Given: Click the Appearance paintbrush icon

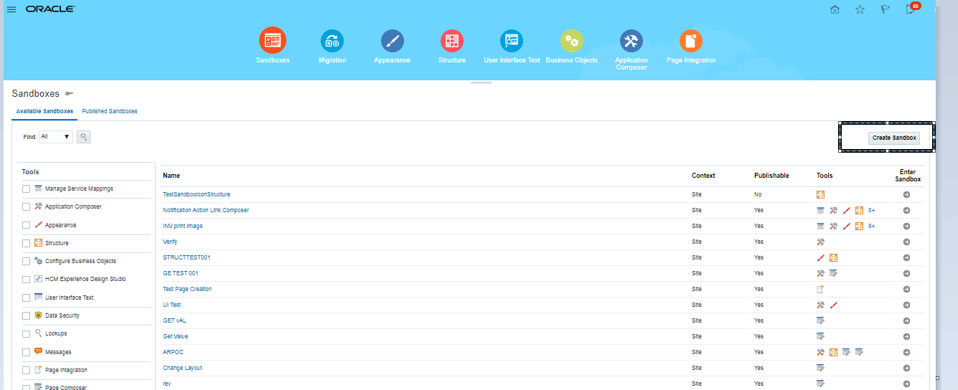Looking at the screenshot, I should click(392, 41).
